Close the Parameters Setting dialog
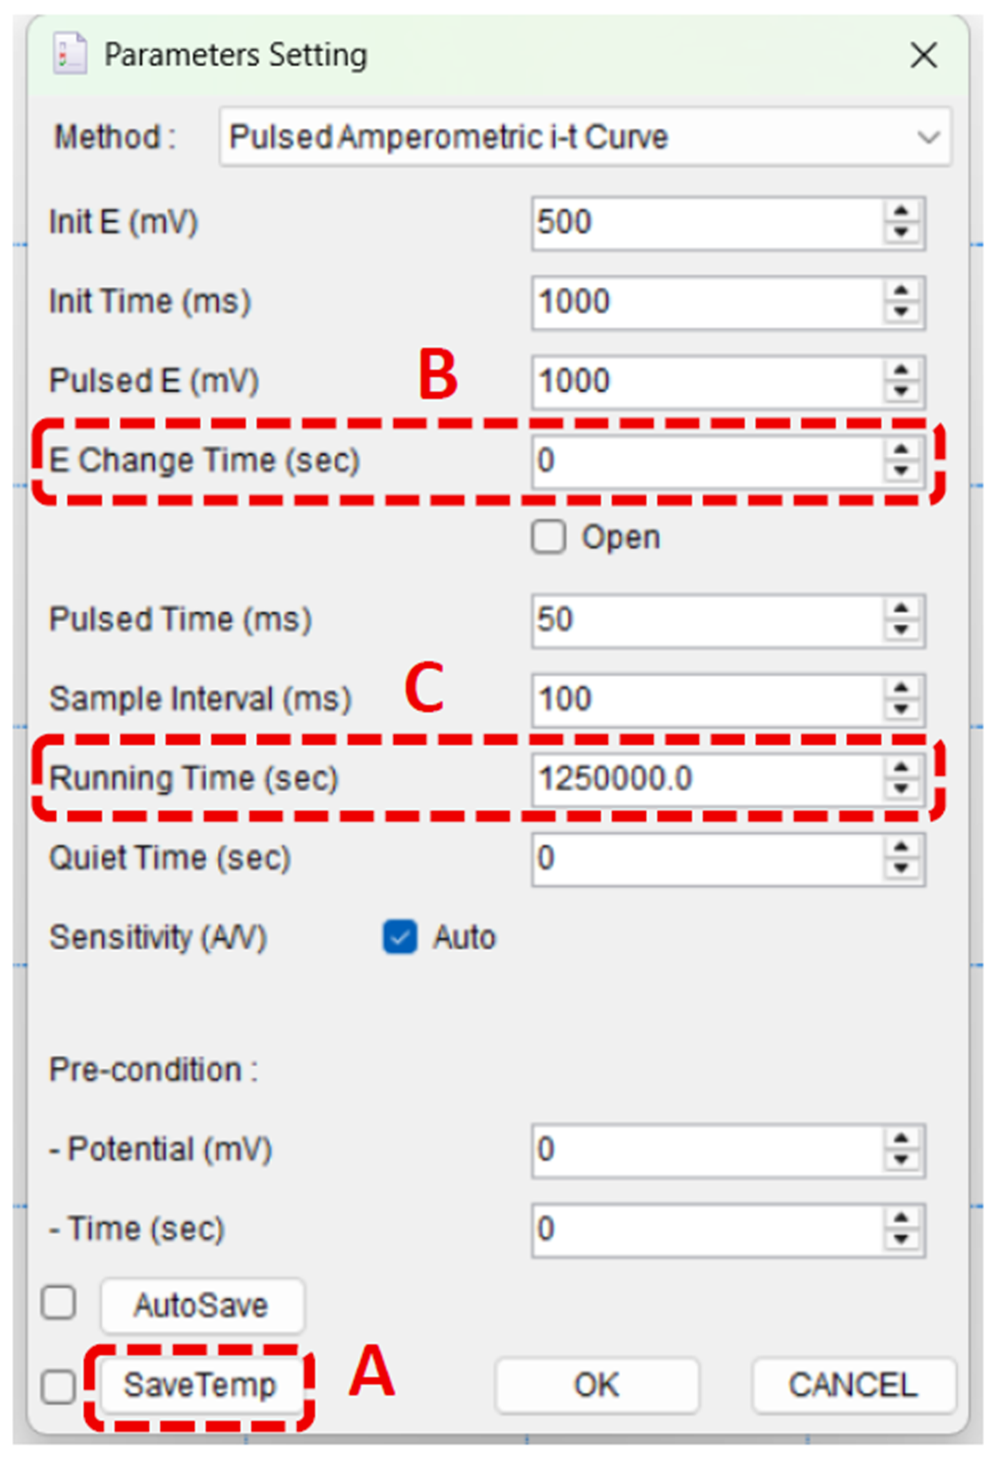This screenshot has height=1460, width=996. (924, 55)
